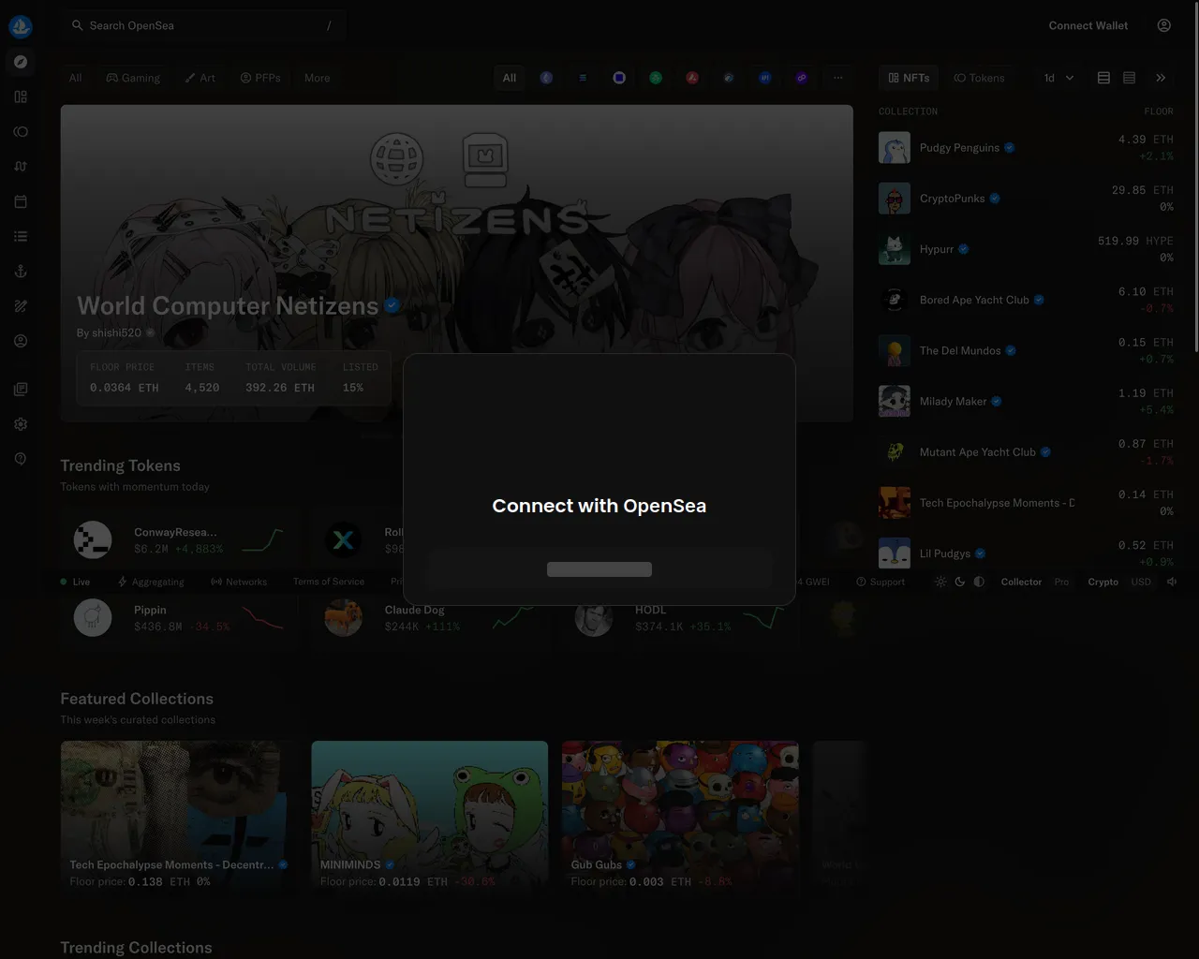Click the OpenSea logo in the sidebar
The image size is (1199, 959).
click(x=21, y=26)
